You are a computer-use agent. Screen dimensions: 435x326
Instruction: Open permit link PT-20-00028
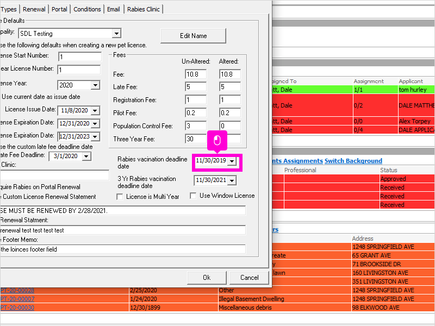[x=17, y=290]
